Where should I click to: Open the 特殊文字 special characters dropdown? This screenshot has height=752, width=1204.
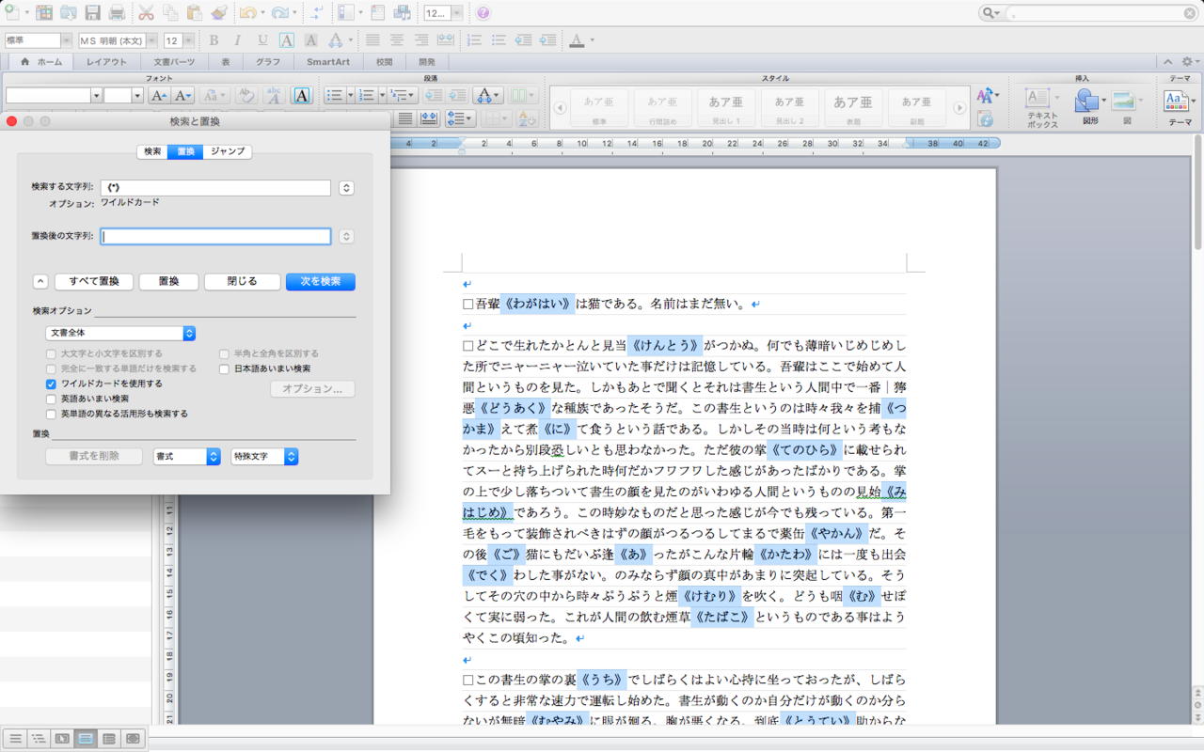(264, 456)
